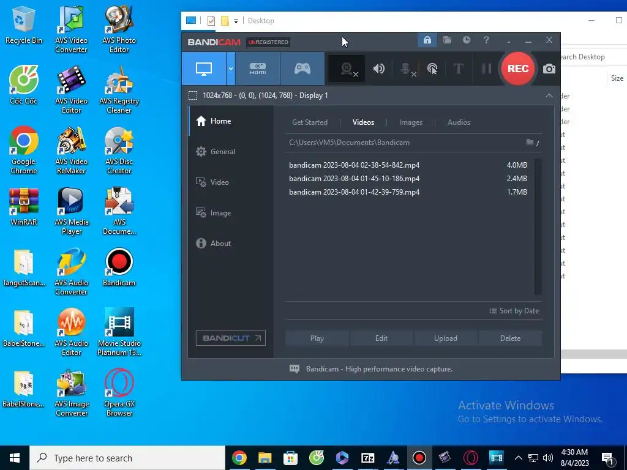Select Opera GX Browser desktop icon
627x470 pixels.
[x=119, y=393]
